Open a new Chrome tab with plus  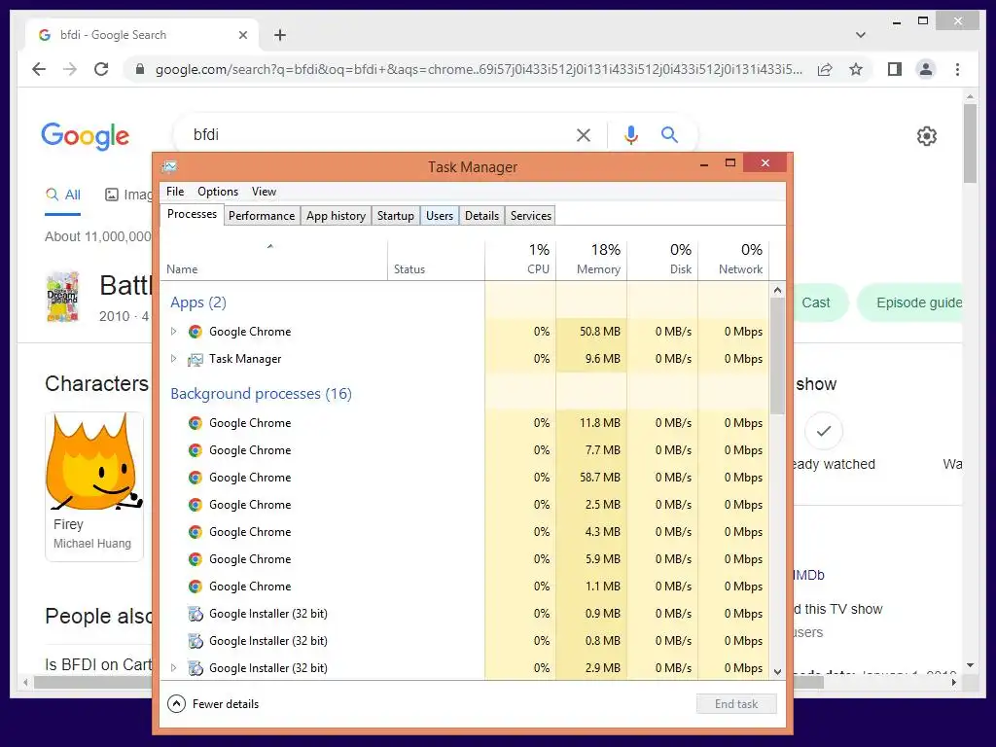point(280,35)
